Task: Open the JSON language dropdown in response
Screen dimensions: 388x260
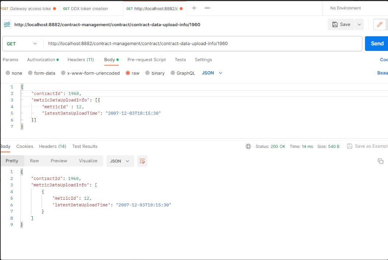Action: 120,161
